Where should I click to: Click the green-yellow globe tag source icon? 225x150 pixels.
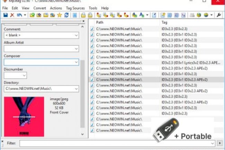tap(199, 15)
